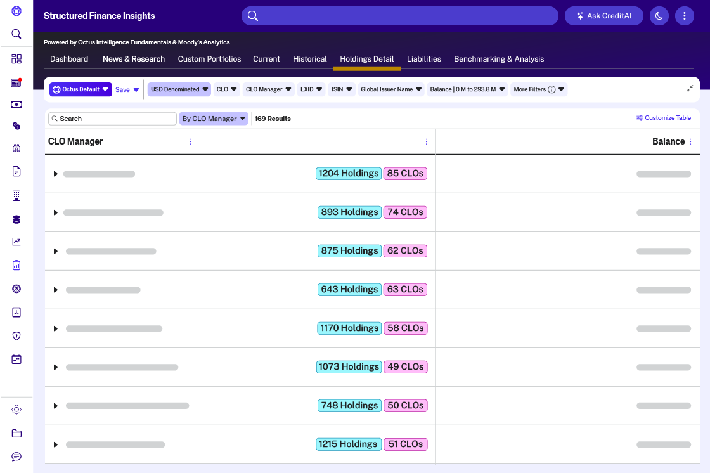Click the bar chart report icon
The image size is (710, 473).
point(16,265)
